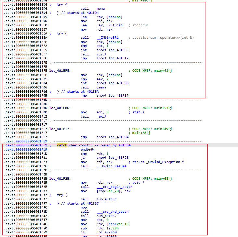Click the '; std::cin' comment
The image size is (238, 237).
pyautogui.click(x=138, y=25)
